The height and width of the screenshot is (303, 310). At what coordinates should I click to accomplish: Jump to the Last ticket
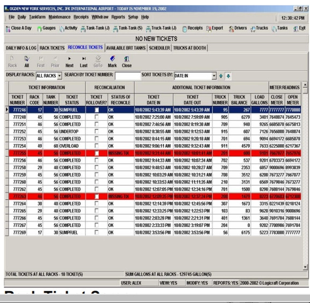[x=84, y=62]
